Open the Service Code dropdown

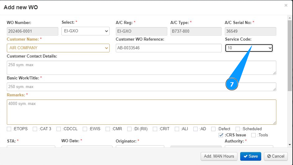[249, 48]
